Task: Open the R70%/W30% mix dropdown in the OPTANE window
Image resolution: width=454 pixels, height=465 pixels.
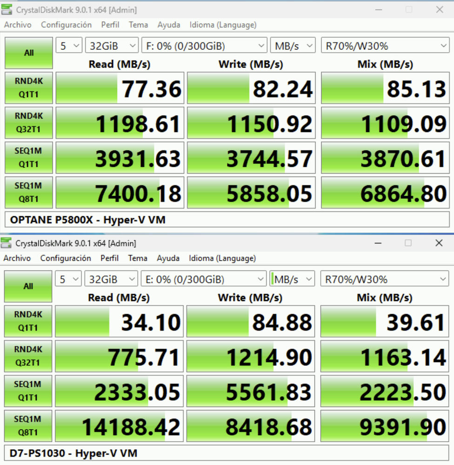Action: point(385,45)
